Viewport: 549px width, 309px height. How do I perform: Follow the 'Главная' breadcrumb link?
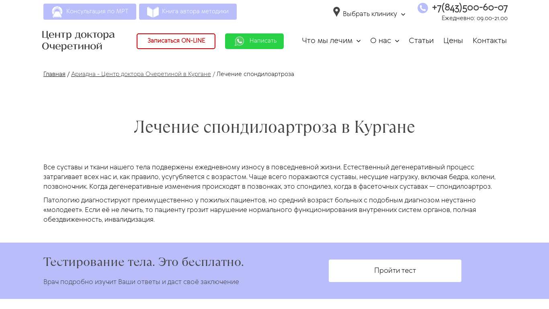pyautogui.click(x=54, y=74)
